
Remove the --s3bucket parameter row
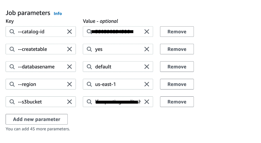[x=177, y=102]
